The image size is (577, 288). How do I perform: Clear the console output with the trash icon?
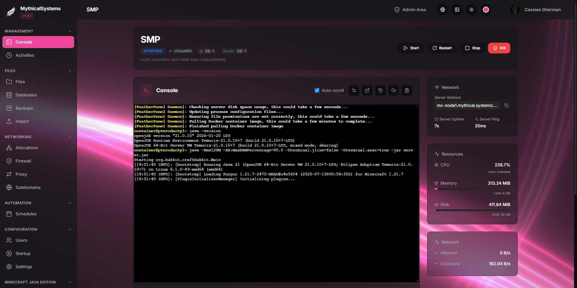coord(407,90)
